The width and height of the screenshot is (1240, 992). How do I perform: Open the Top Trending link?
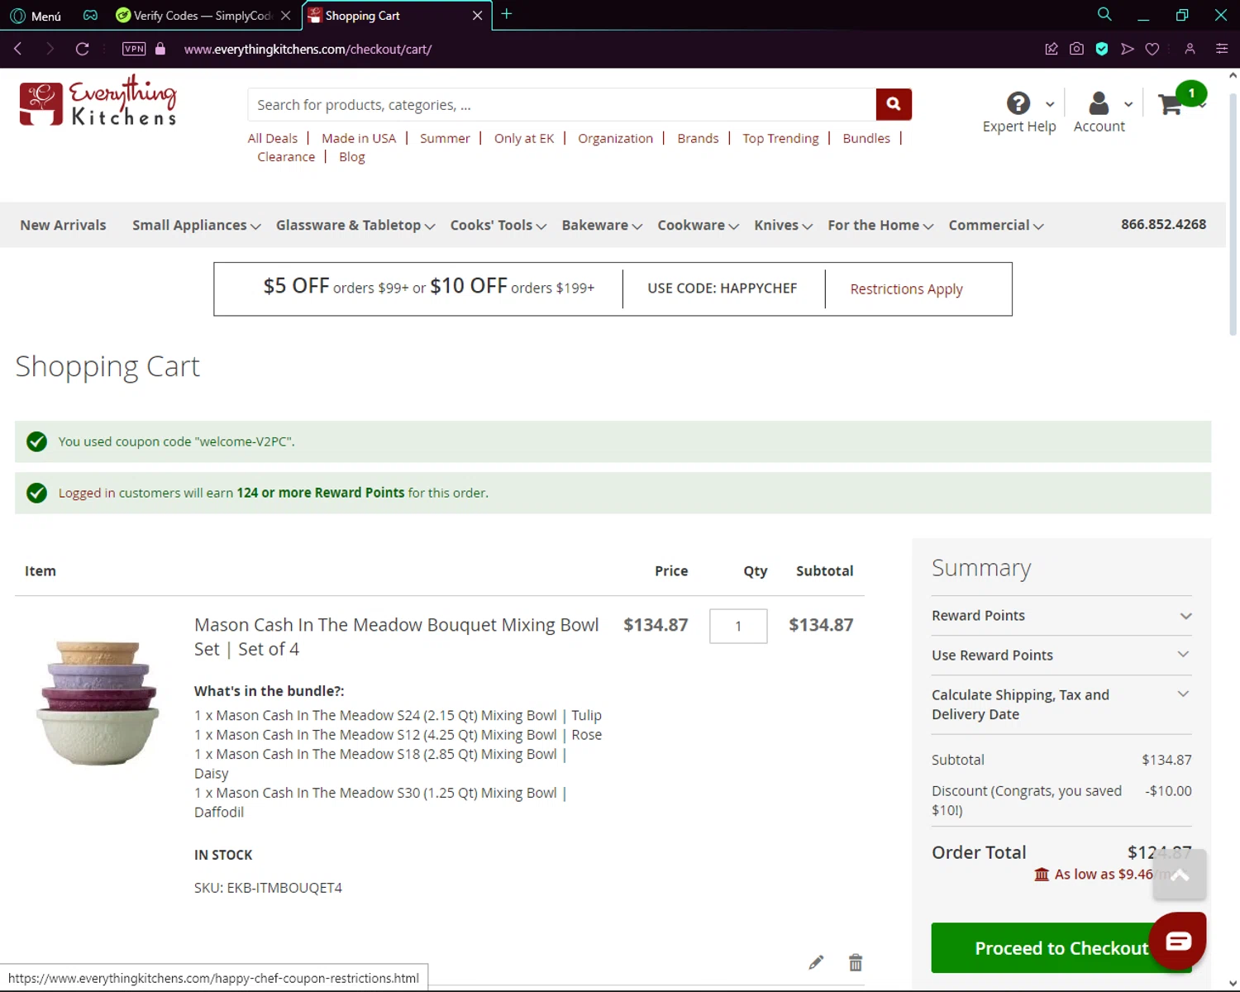[780, 138]
